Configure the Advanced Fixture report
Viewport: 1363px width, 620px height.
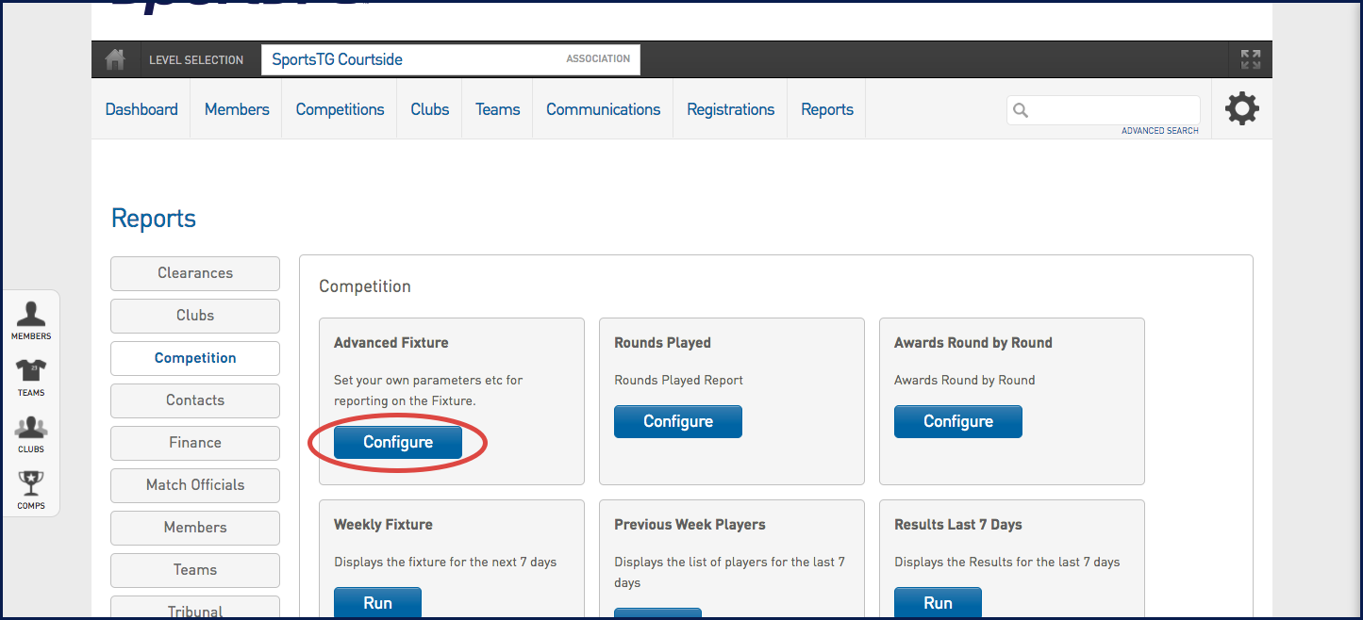[x=398, y=442]
